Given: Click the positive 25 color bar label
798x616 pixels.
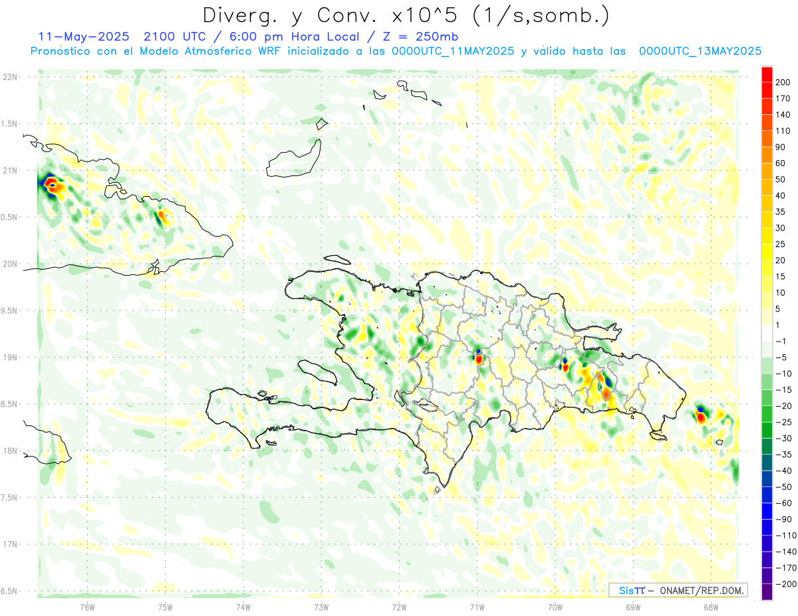Looking at the screenshot, I should pos(781,244).
